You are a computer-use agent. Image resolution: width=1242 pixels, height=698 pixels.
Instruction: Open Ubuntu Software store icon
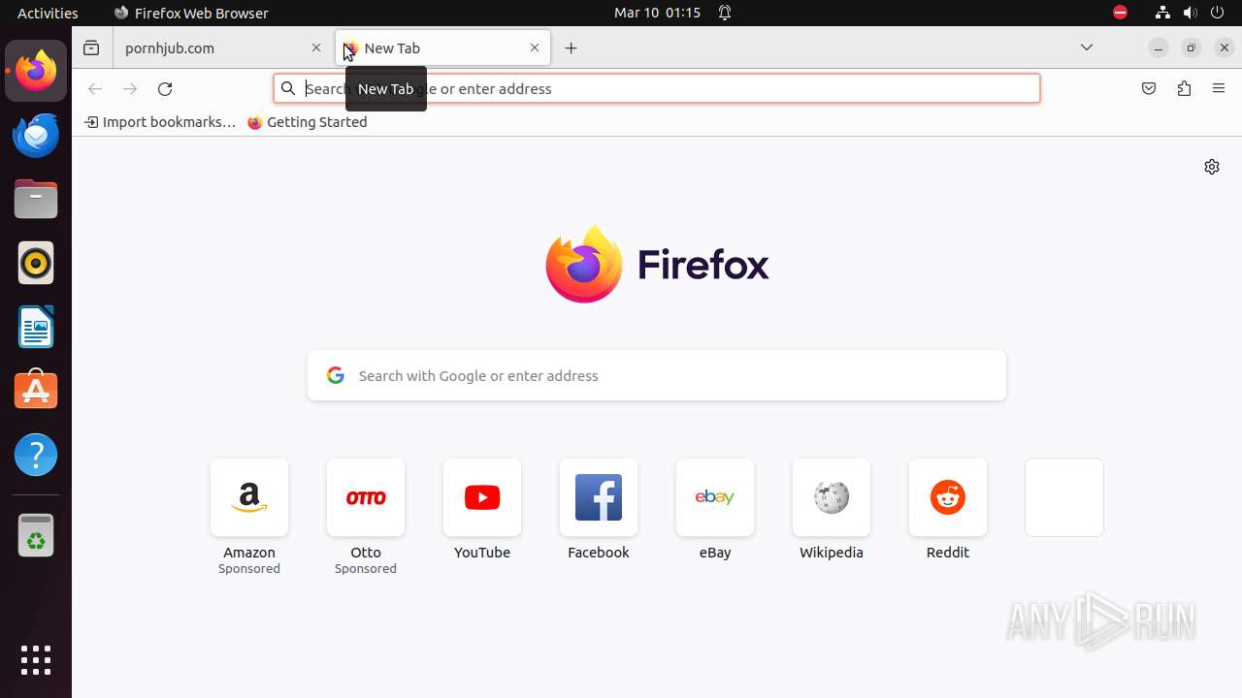pos(36,391)
